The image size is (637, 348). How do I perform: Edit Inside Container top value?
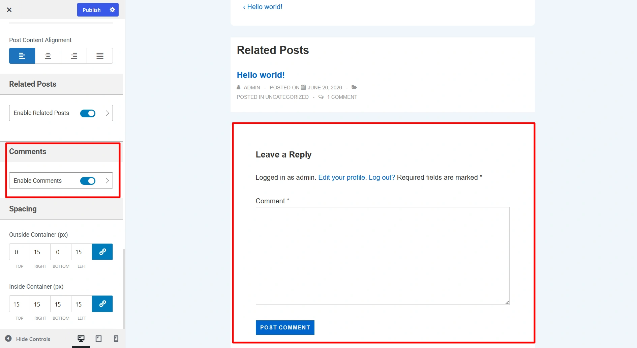pos(20,304)
